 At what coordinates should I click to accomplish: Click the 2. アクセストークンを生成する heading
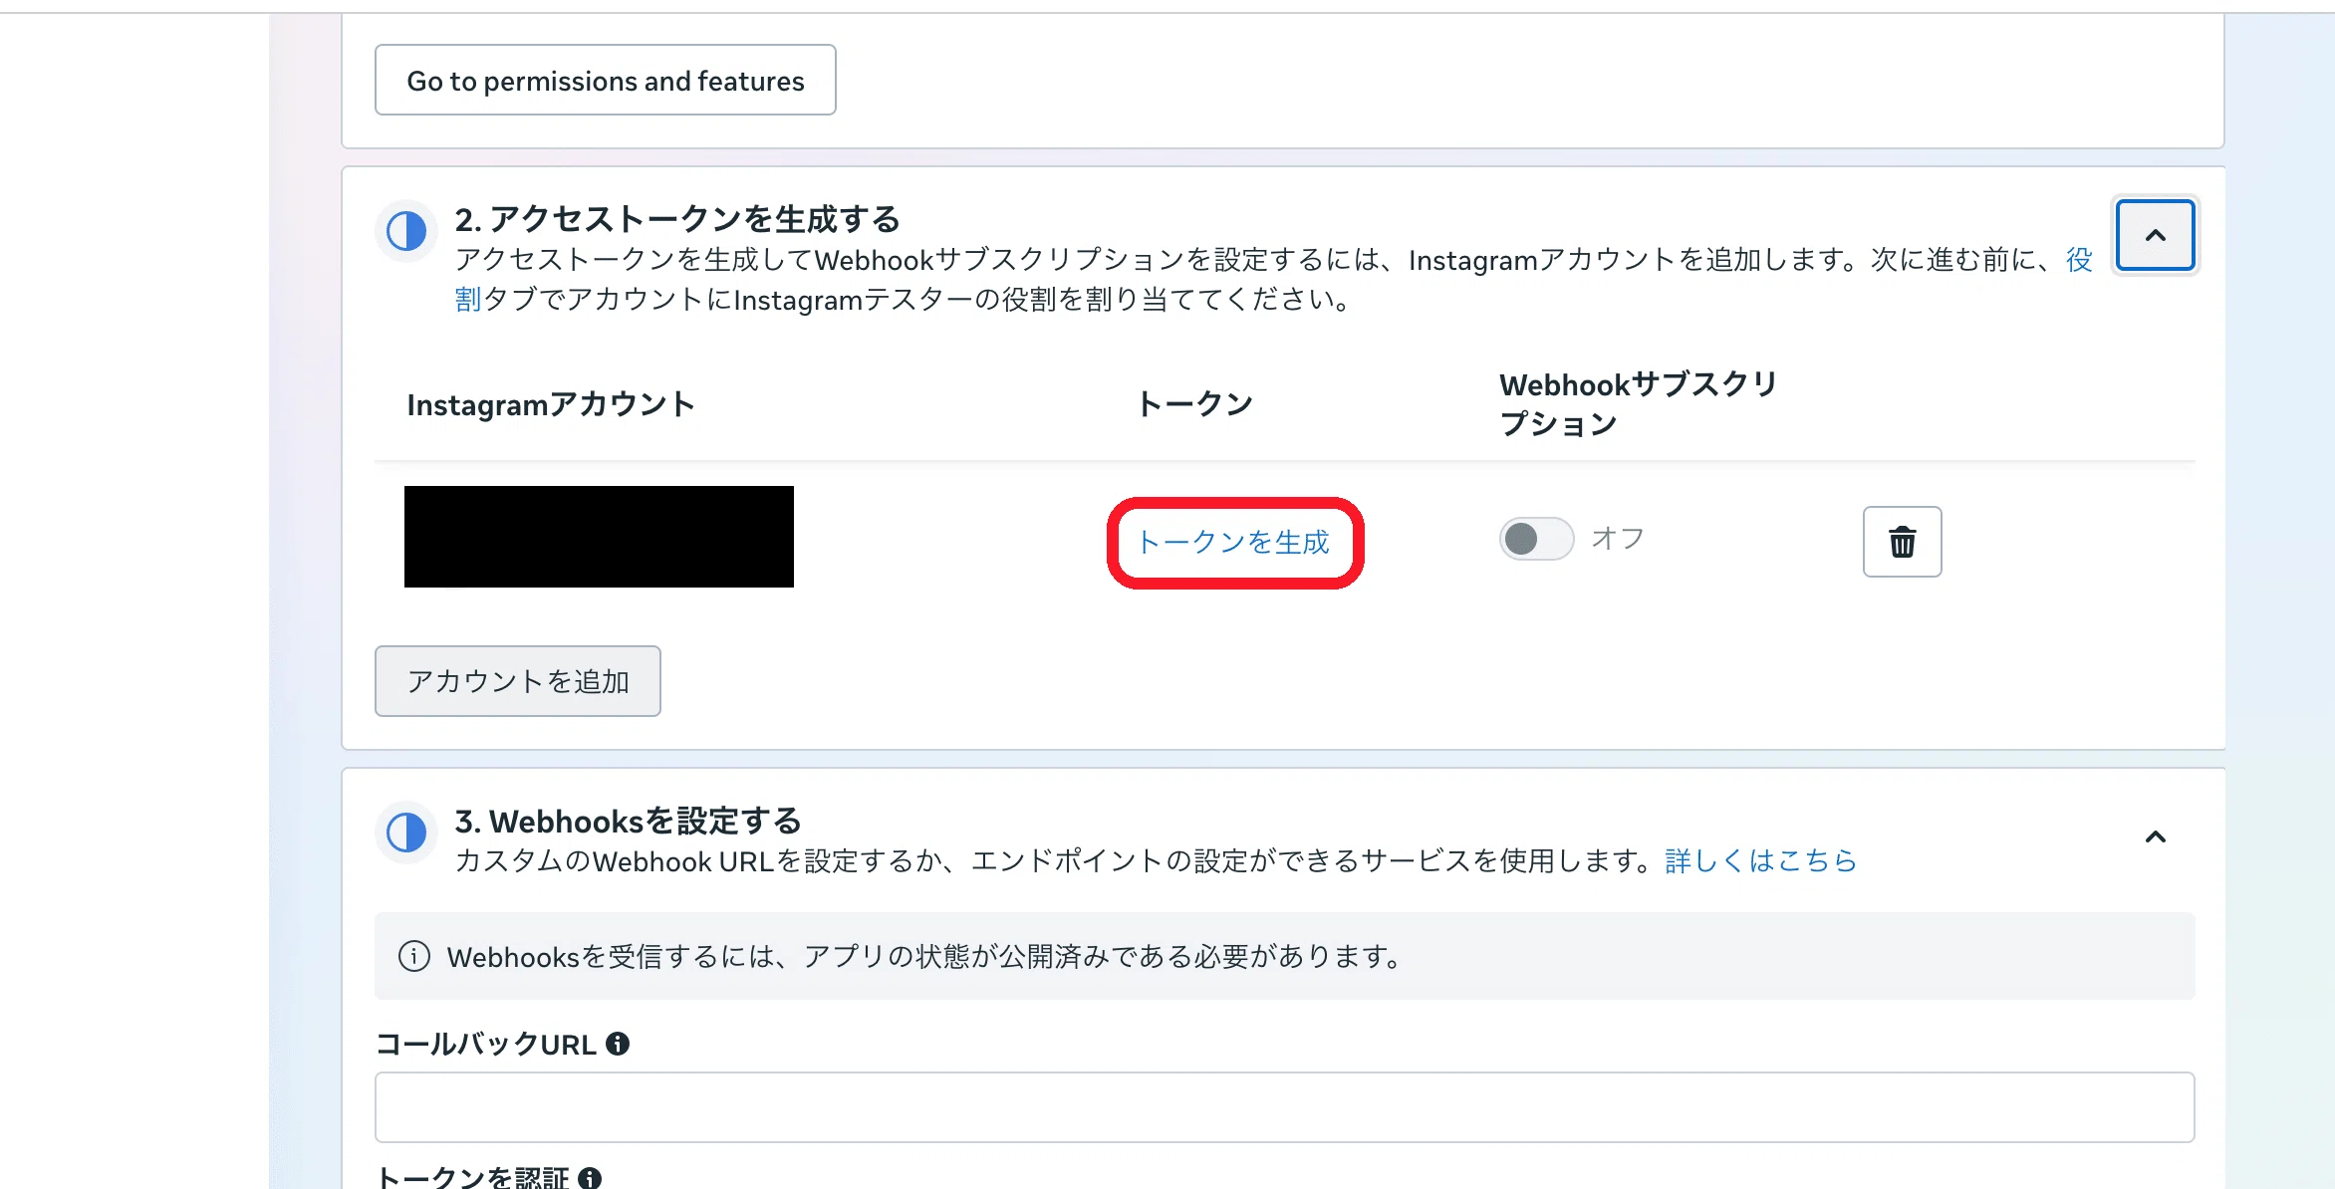677,219
